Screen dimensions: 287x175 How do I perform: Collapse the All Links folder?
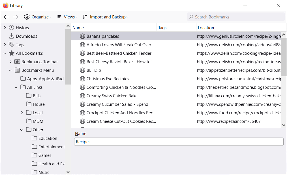tap(16, 87)
